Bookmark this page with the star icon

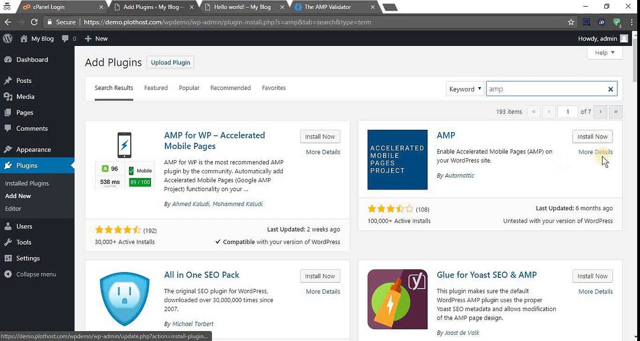(x=571, y=22)
